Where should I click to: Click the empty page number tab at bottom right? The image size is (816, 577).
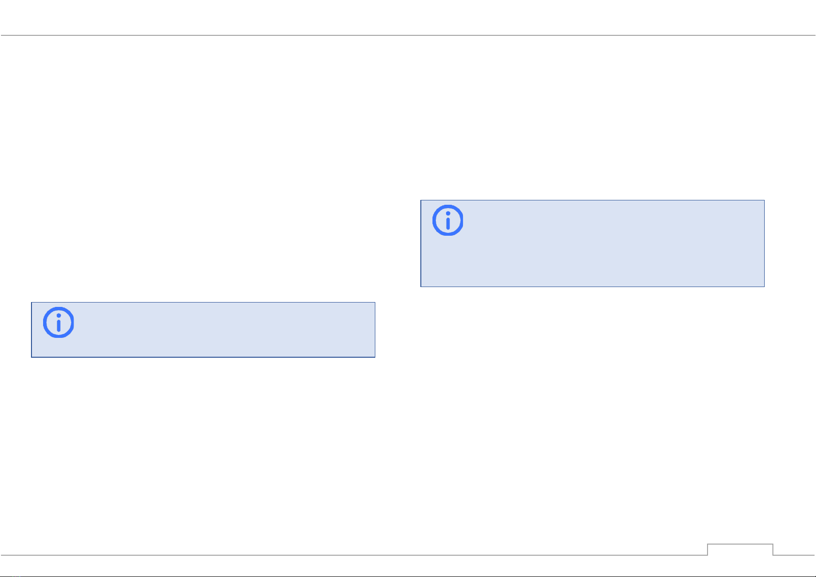click(x=740, y=549)
